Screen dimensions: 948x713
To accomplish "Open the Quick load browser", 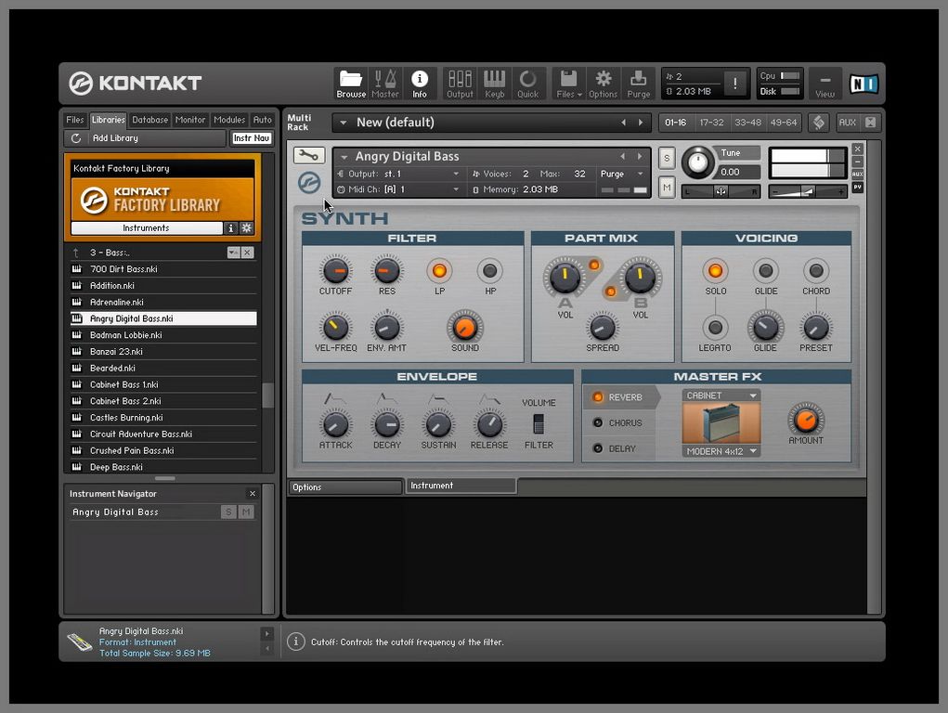I will point(527,84).
